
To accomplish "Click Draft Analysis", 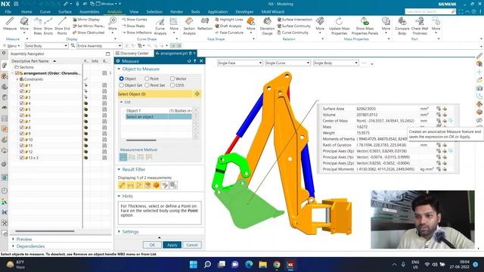I will coord(228,26).
